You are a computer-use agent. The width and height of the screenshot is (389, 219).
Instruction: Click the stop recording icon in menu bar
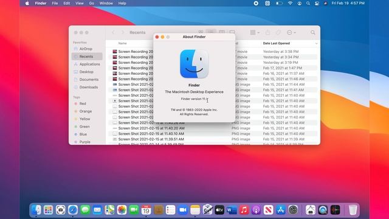click(256, 3)
